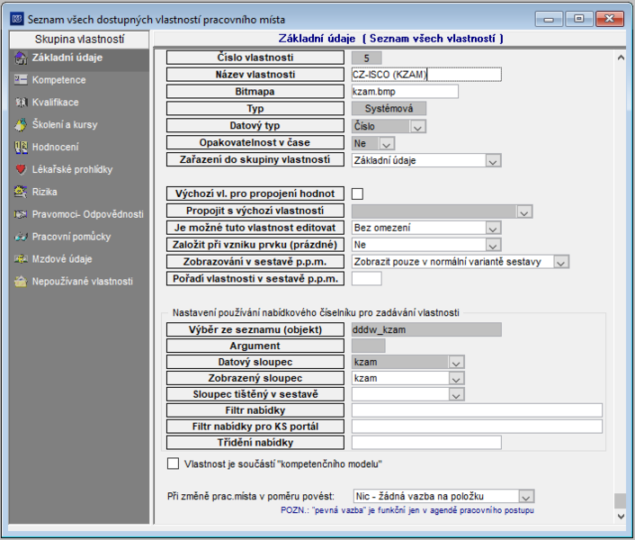The image size is (635, 540).
Task: Click the application icon in title bar
Action: click(17, 19)
